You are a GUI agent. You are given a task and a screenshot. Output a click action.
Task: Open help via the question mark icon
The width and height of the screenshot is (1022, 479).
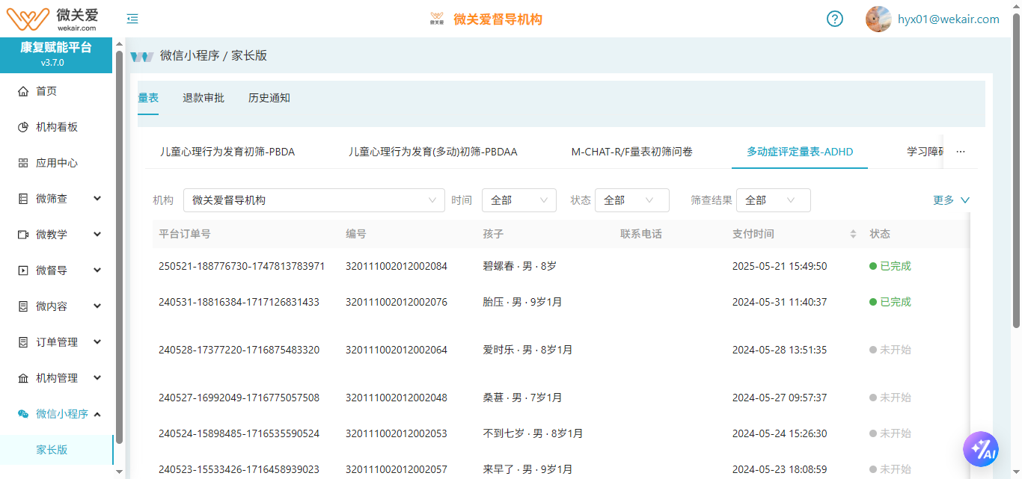(835, 19)
